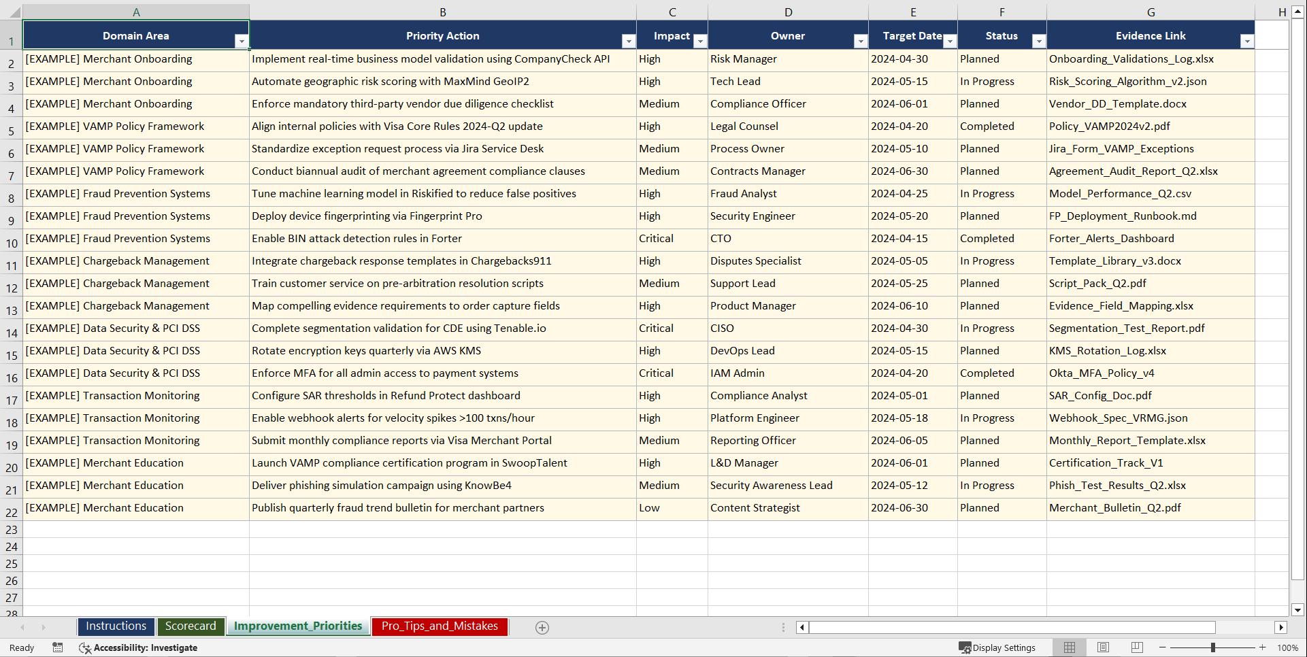Zoom in using the plus icon
This screenshot has width=1307, height=657.
click(x=1263, y=647)
